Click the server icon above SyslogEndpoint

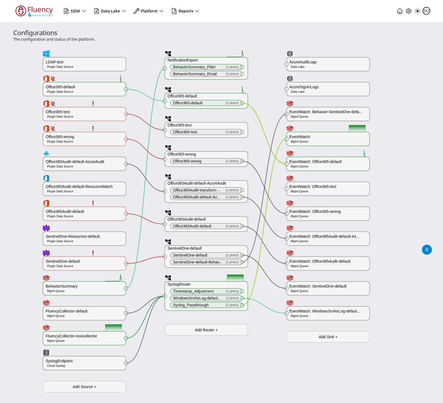[x=46, y=353]
